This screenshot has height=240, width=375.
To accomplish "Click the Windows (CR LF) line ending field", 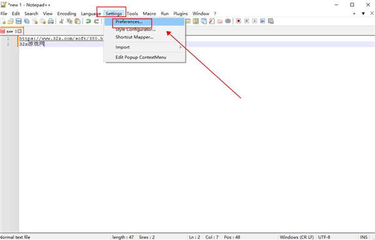I will pos(297,237).
